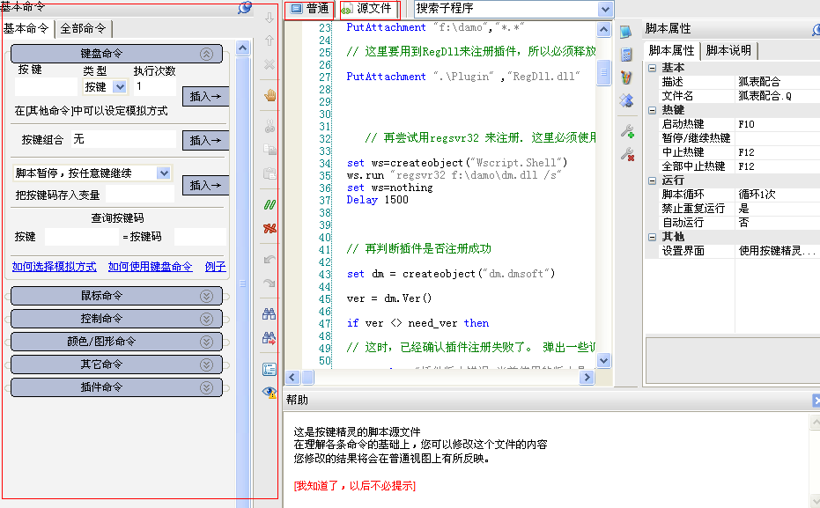This screenshot has height=508, width=820.
Task: Open the 脚本暂停,按任意键继续 dropdown
Action: (x=163, y=173)
